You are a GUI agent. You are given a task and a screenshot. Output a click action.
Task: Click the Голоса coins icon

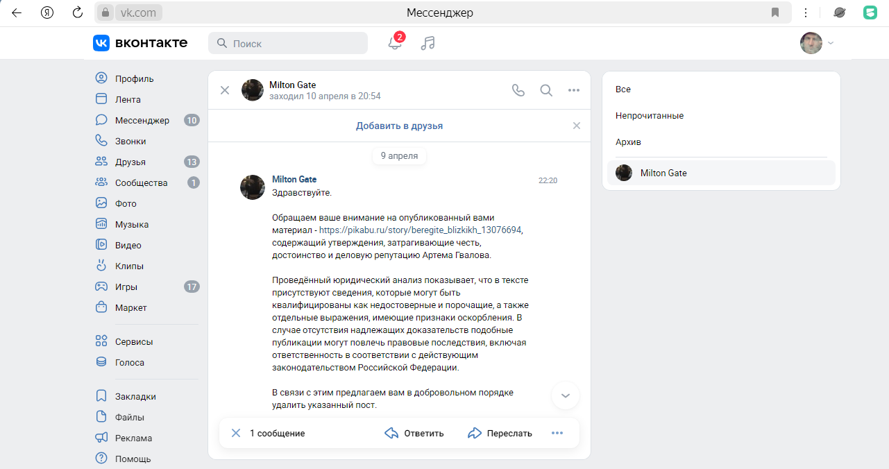pos(101,362)
